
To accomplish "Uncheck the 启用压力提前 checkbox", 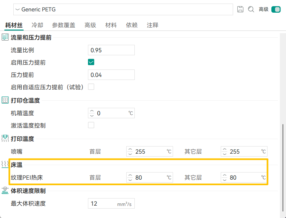I will tap(91, 62).
